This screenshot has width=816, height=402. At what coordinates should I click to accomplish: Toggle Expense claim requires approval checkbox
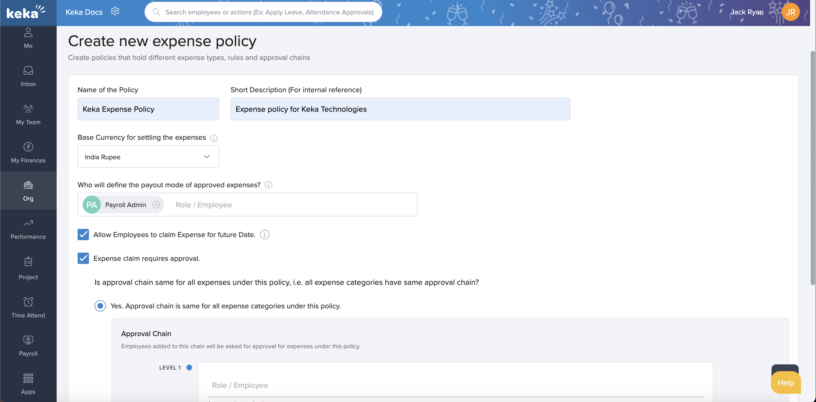click(x=83, y=258)
